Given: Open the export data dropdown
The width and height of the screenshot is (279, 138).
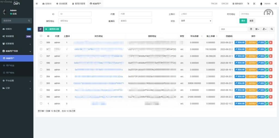Looking at the screenshot, I should (265, 29).
